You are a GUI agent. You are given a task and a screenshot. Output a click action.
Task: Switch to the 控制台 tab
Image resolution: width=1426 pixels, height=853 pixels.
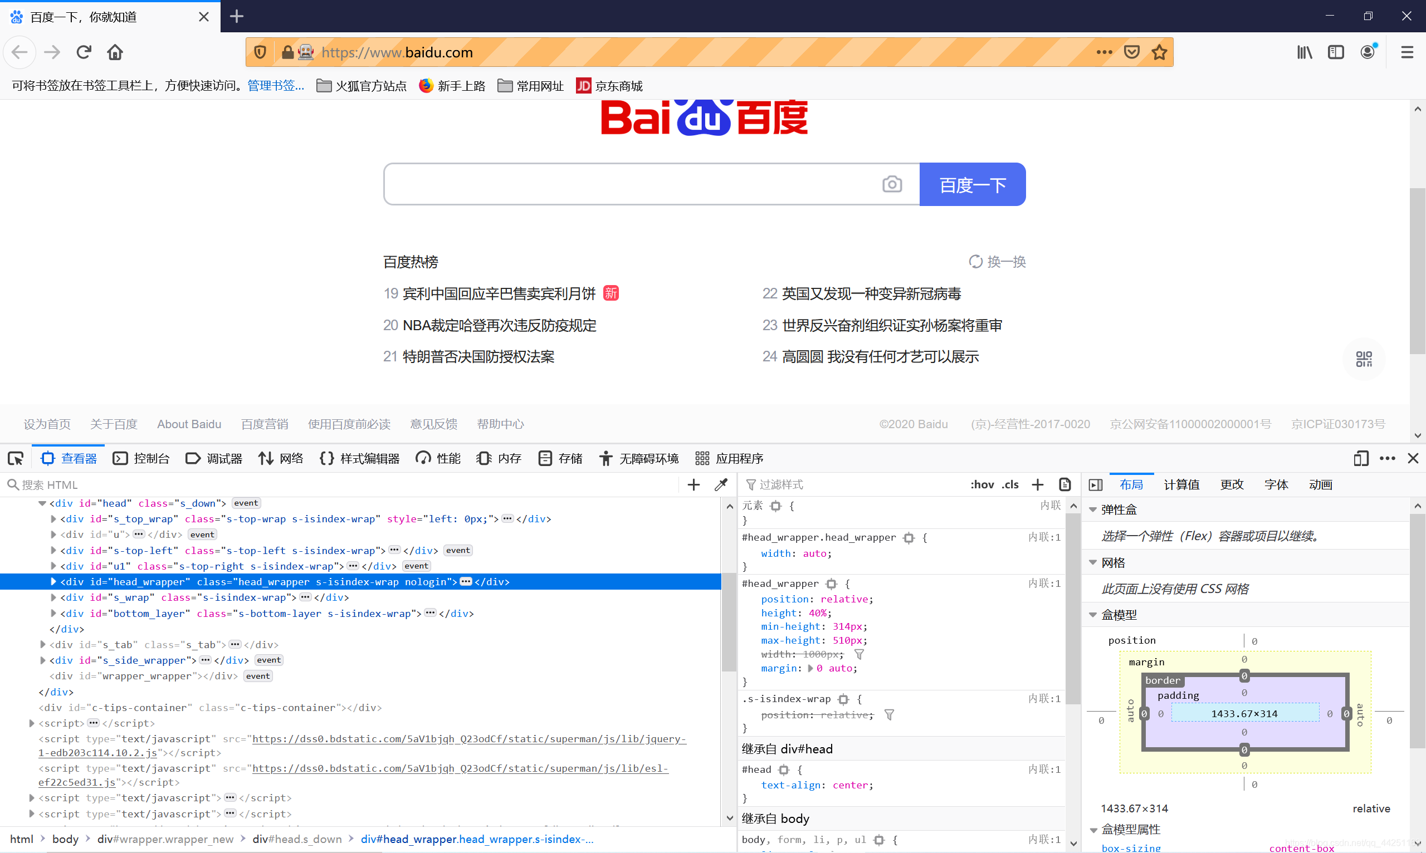point(141,458)
